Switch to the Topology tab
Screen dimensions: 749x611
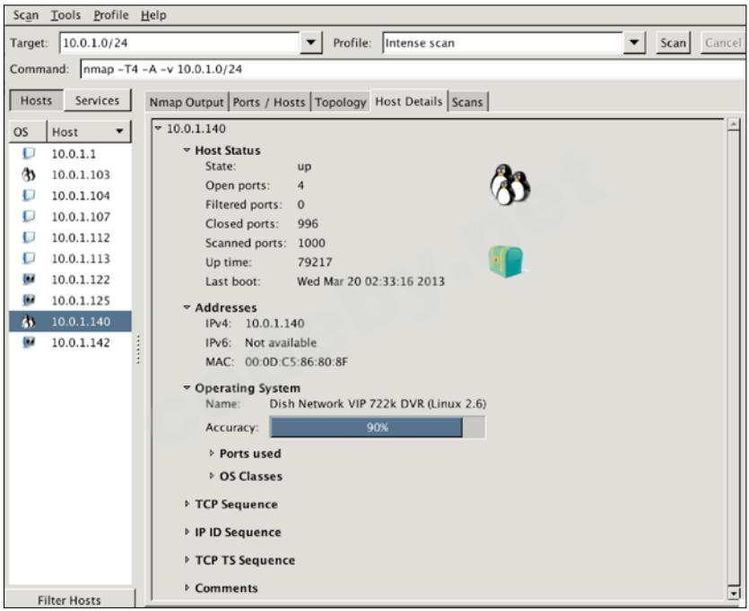(340, 102)
